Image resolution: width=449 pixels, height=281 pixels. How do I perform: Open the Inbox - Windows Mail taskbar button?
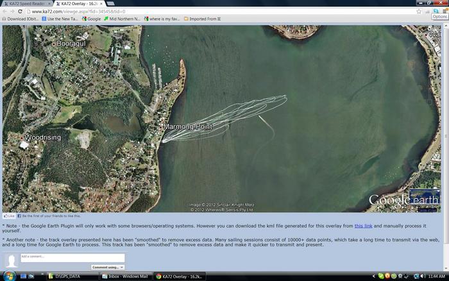[x=127, y=276]
